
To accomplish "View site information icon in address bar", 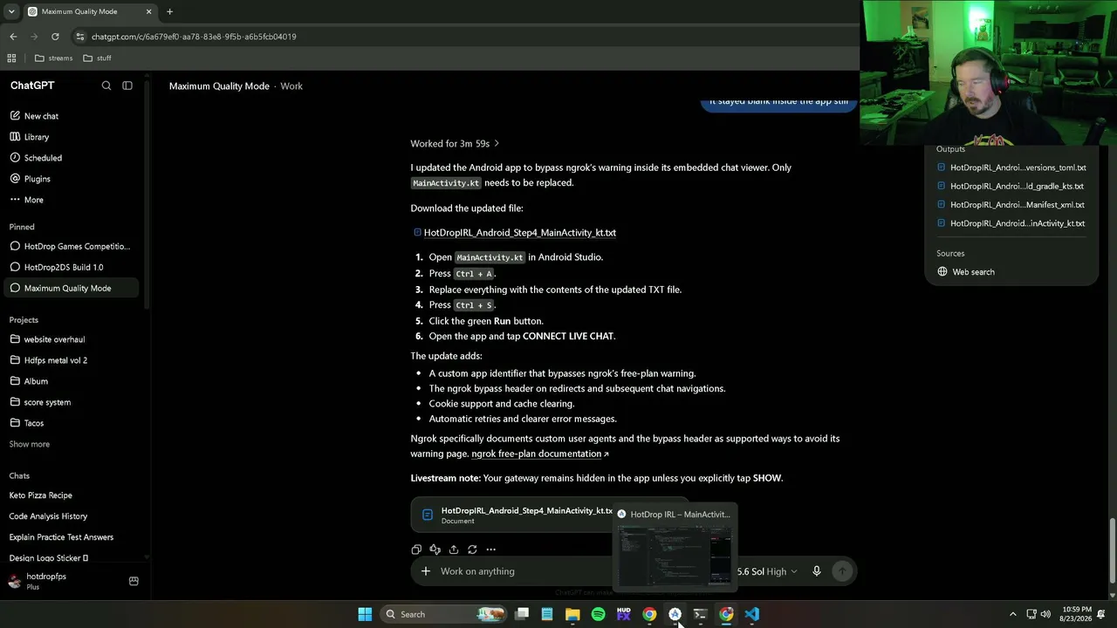I will (x=80, y=37).
